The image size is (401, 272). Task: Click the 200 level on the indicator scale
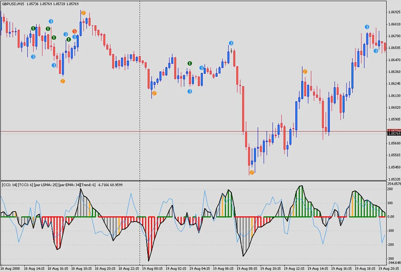tap(390, 189)
